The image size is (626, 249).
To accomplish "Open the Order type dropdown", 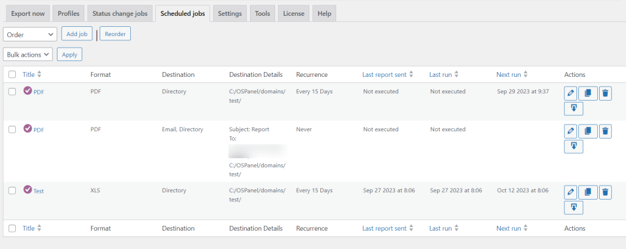I will point(30,34).
